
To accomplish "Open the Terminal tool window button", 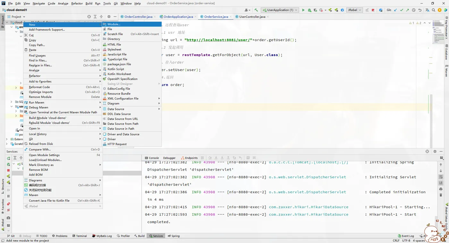I will [79, 236].
